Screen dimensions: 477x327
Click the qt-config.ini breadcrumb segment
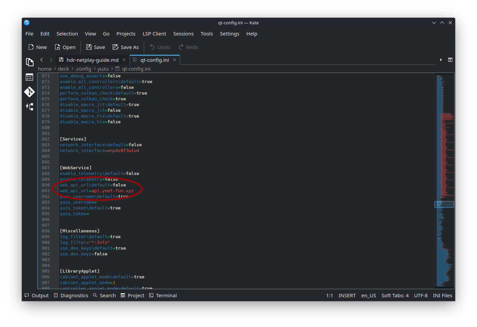(x=133, y=69)
